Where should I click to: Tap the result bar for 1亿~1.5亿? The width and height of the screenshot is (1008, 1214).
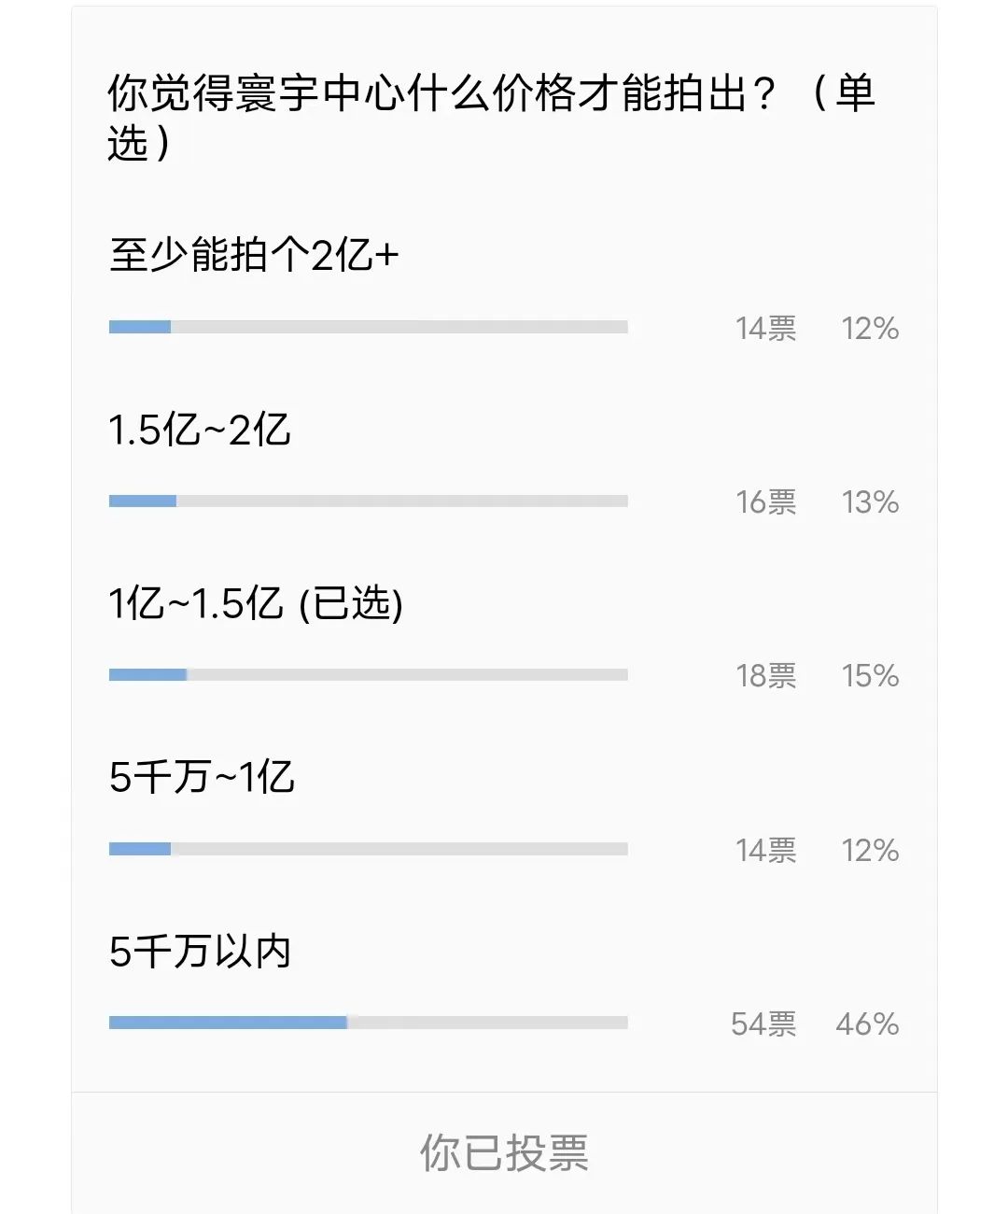click(368, 675)
